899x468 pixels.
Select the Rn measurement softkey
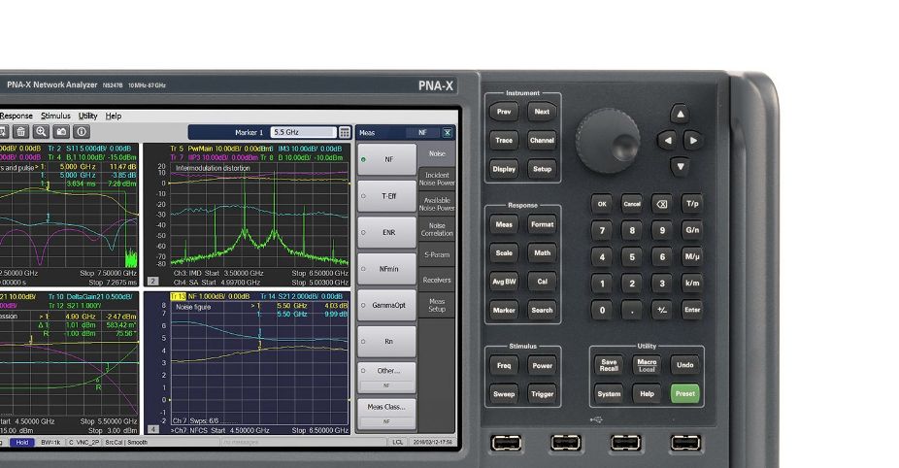point(387,341)
